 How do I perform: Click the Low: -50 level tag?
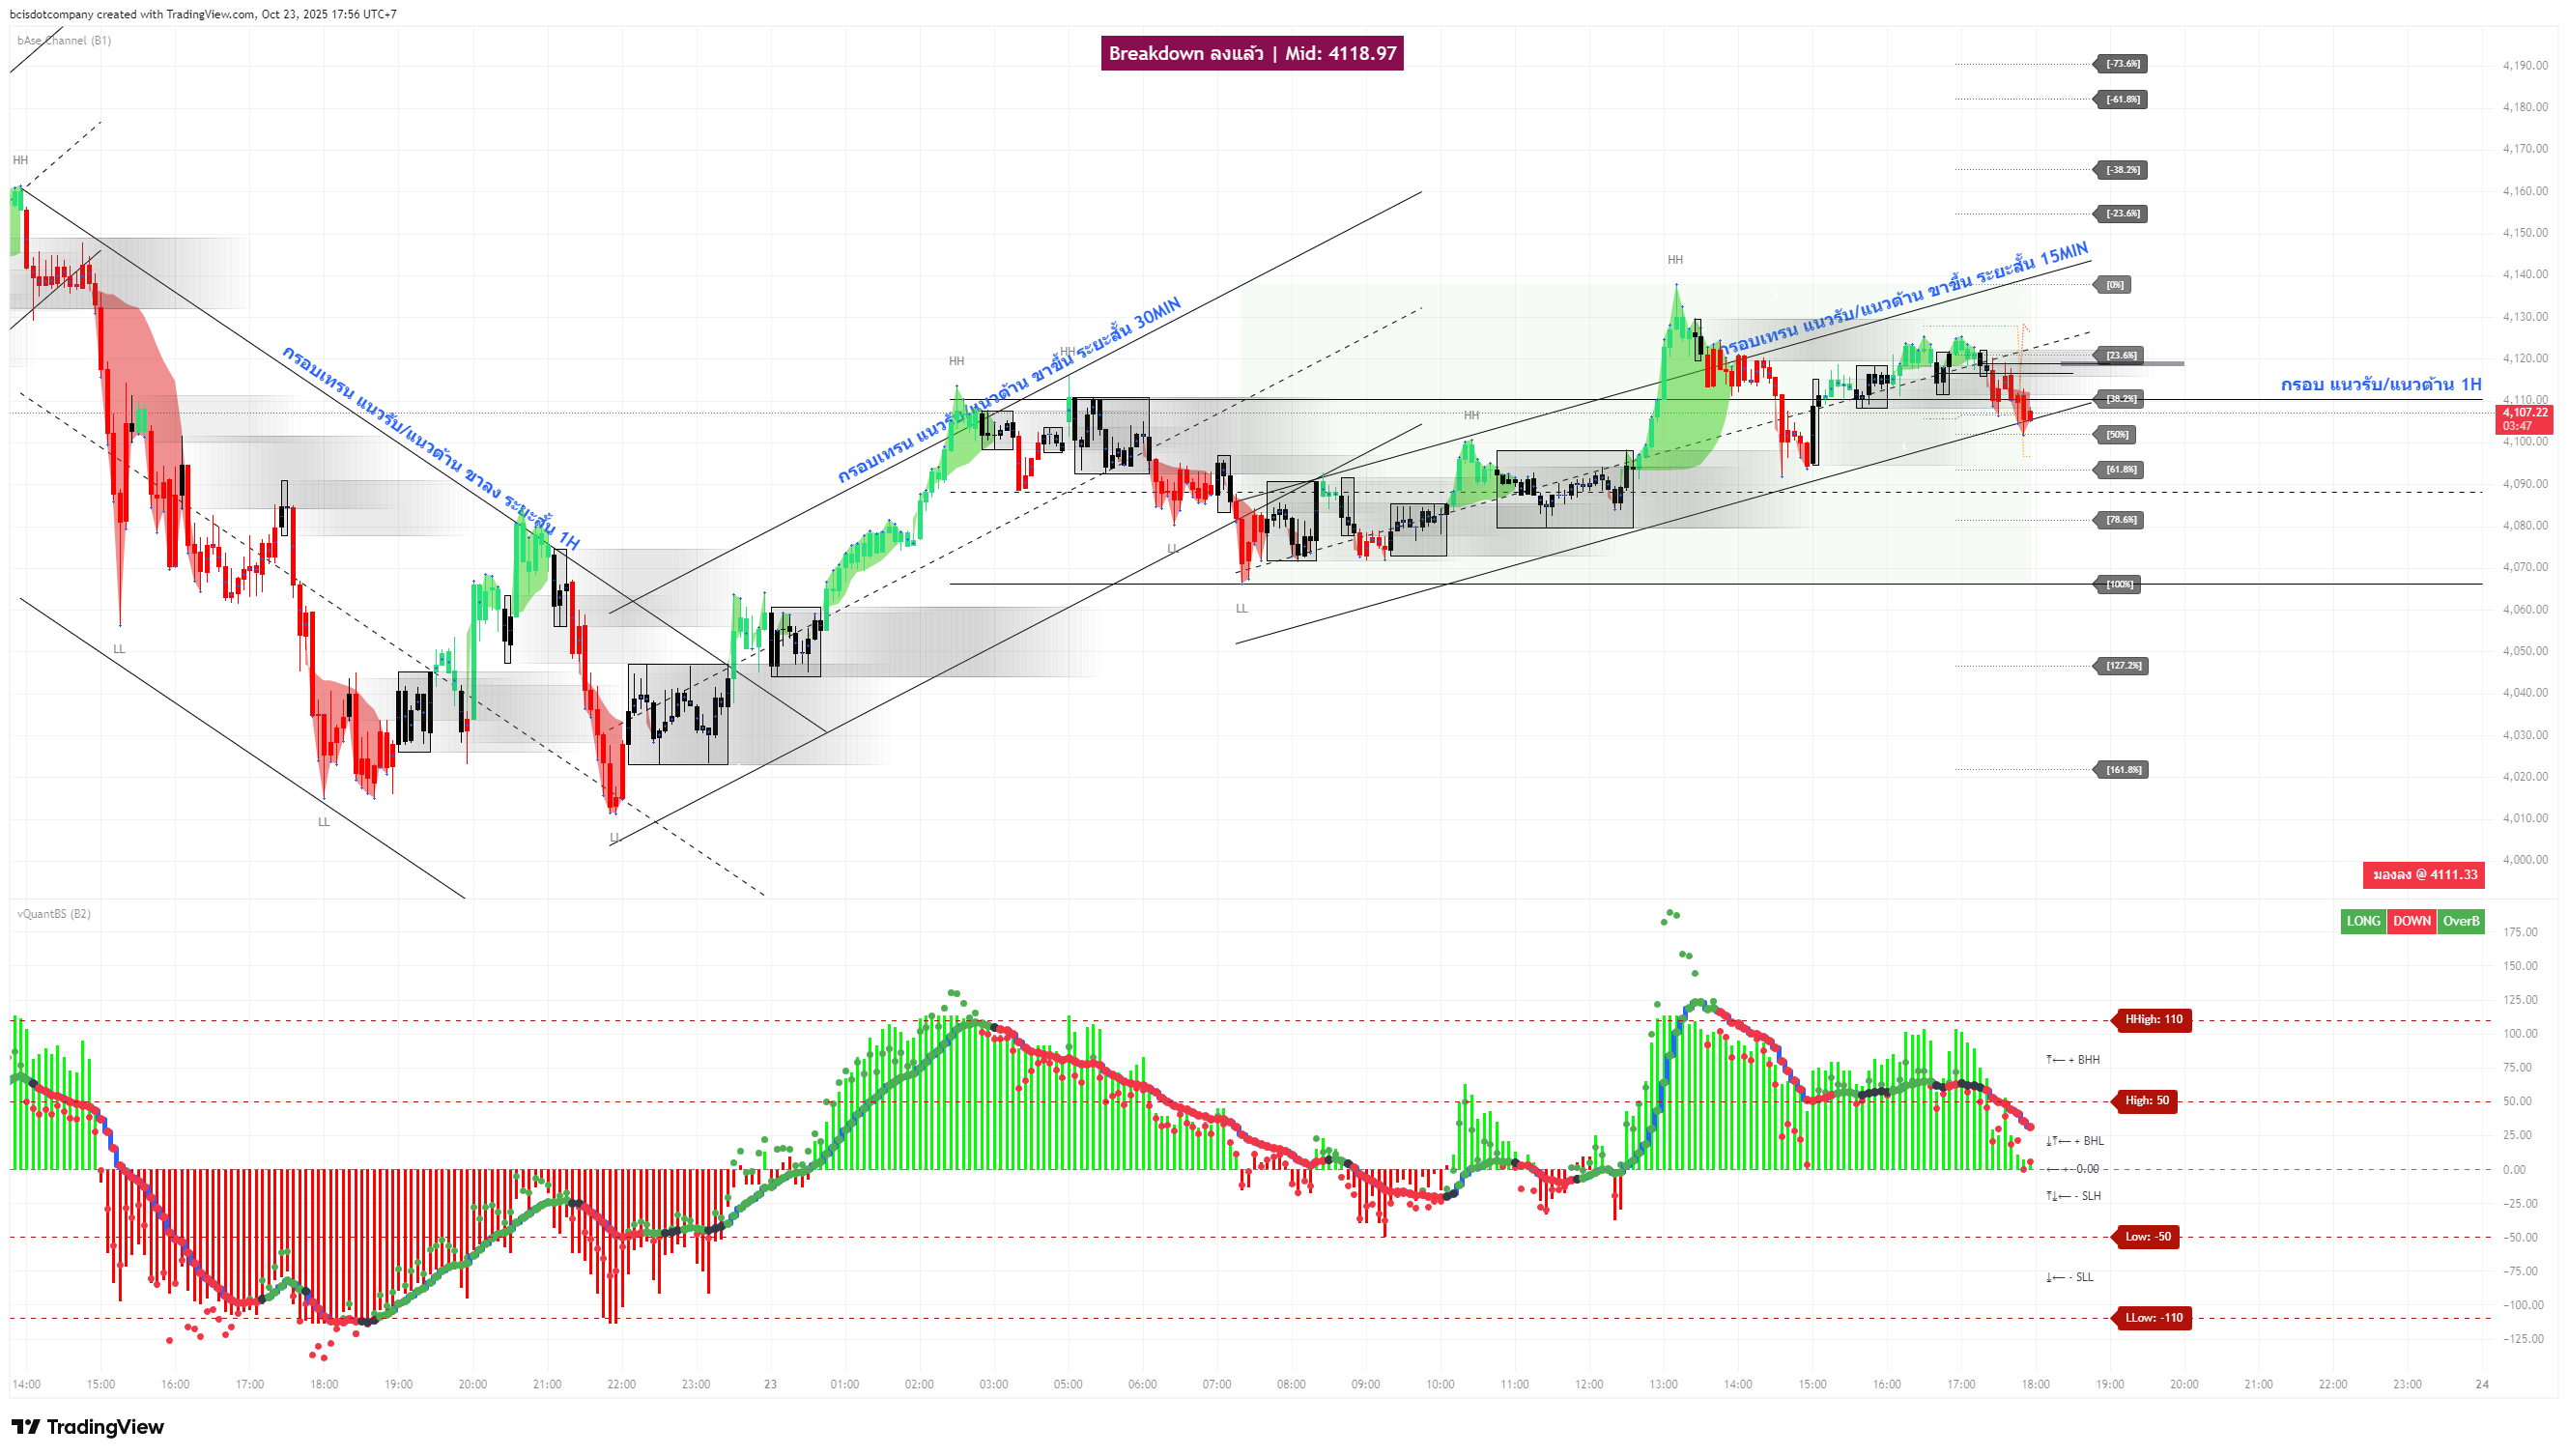pyautogui.click(x=2147, y=1237)
